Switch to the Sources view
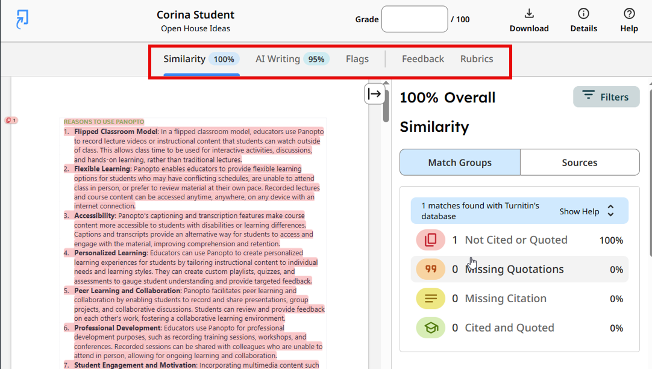 click(580, 163)
